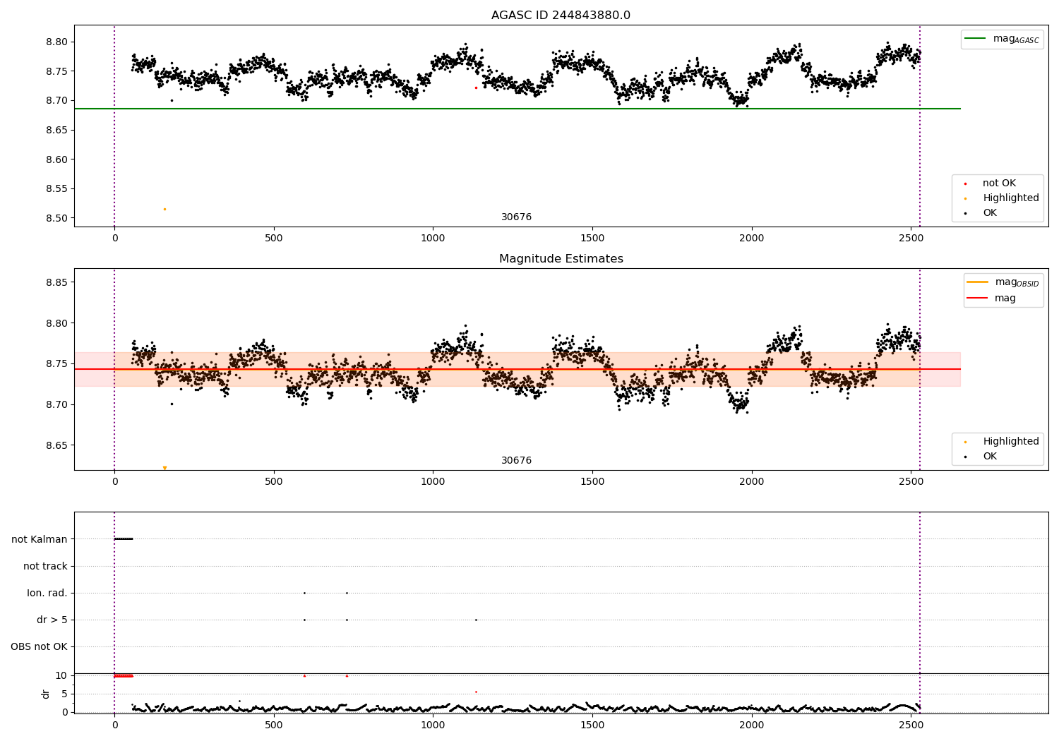
Task: Click the first 'Ion. rad.' flag point
Action: (304, 593)
